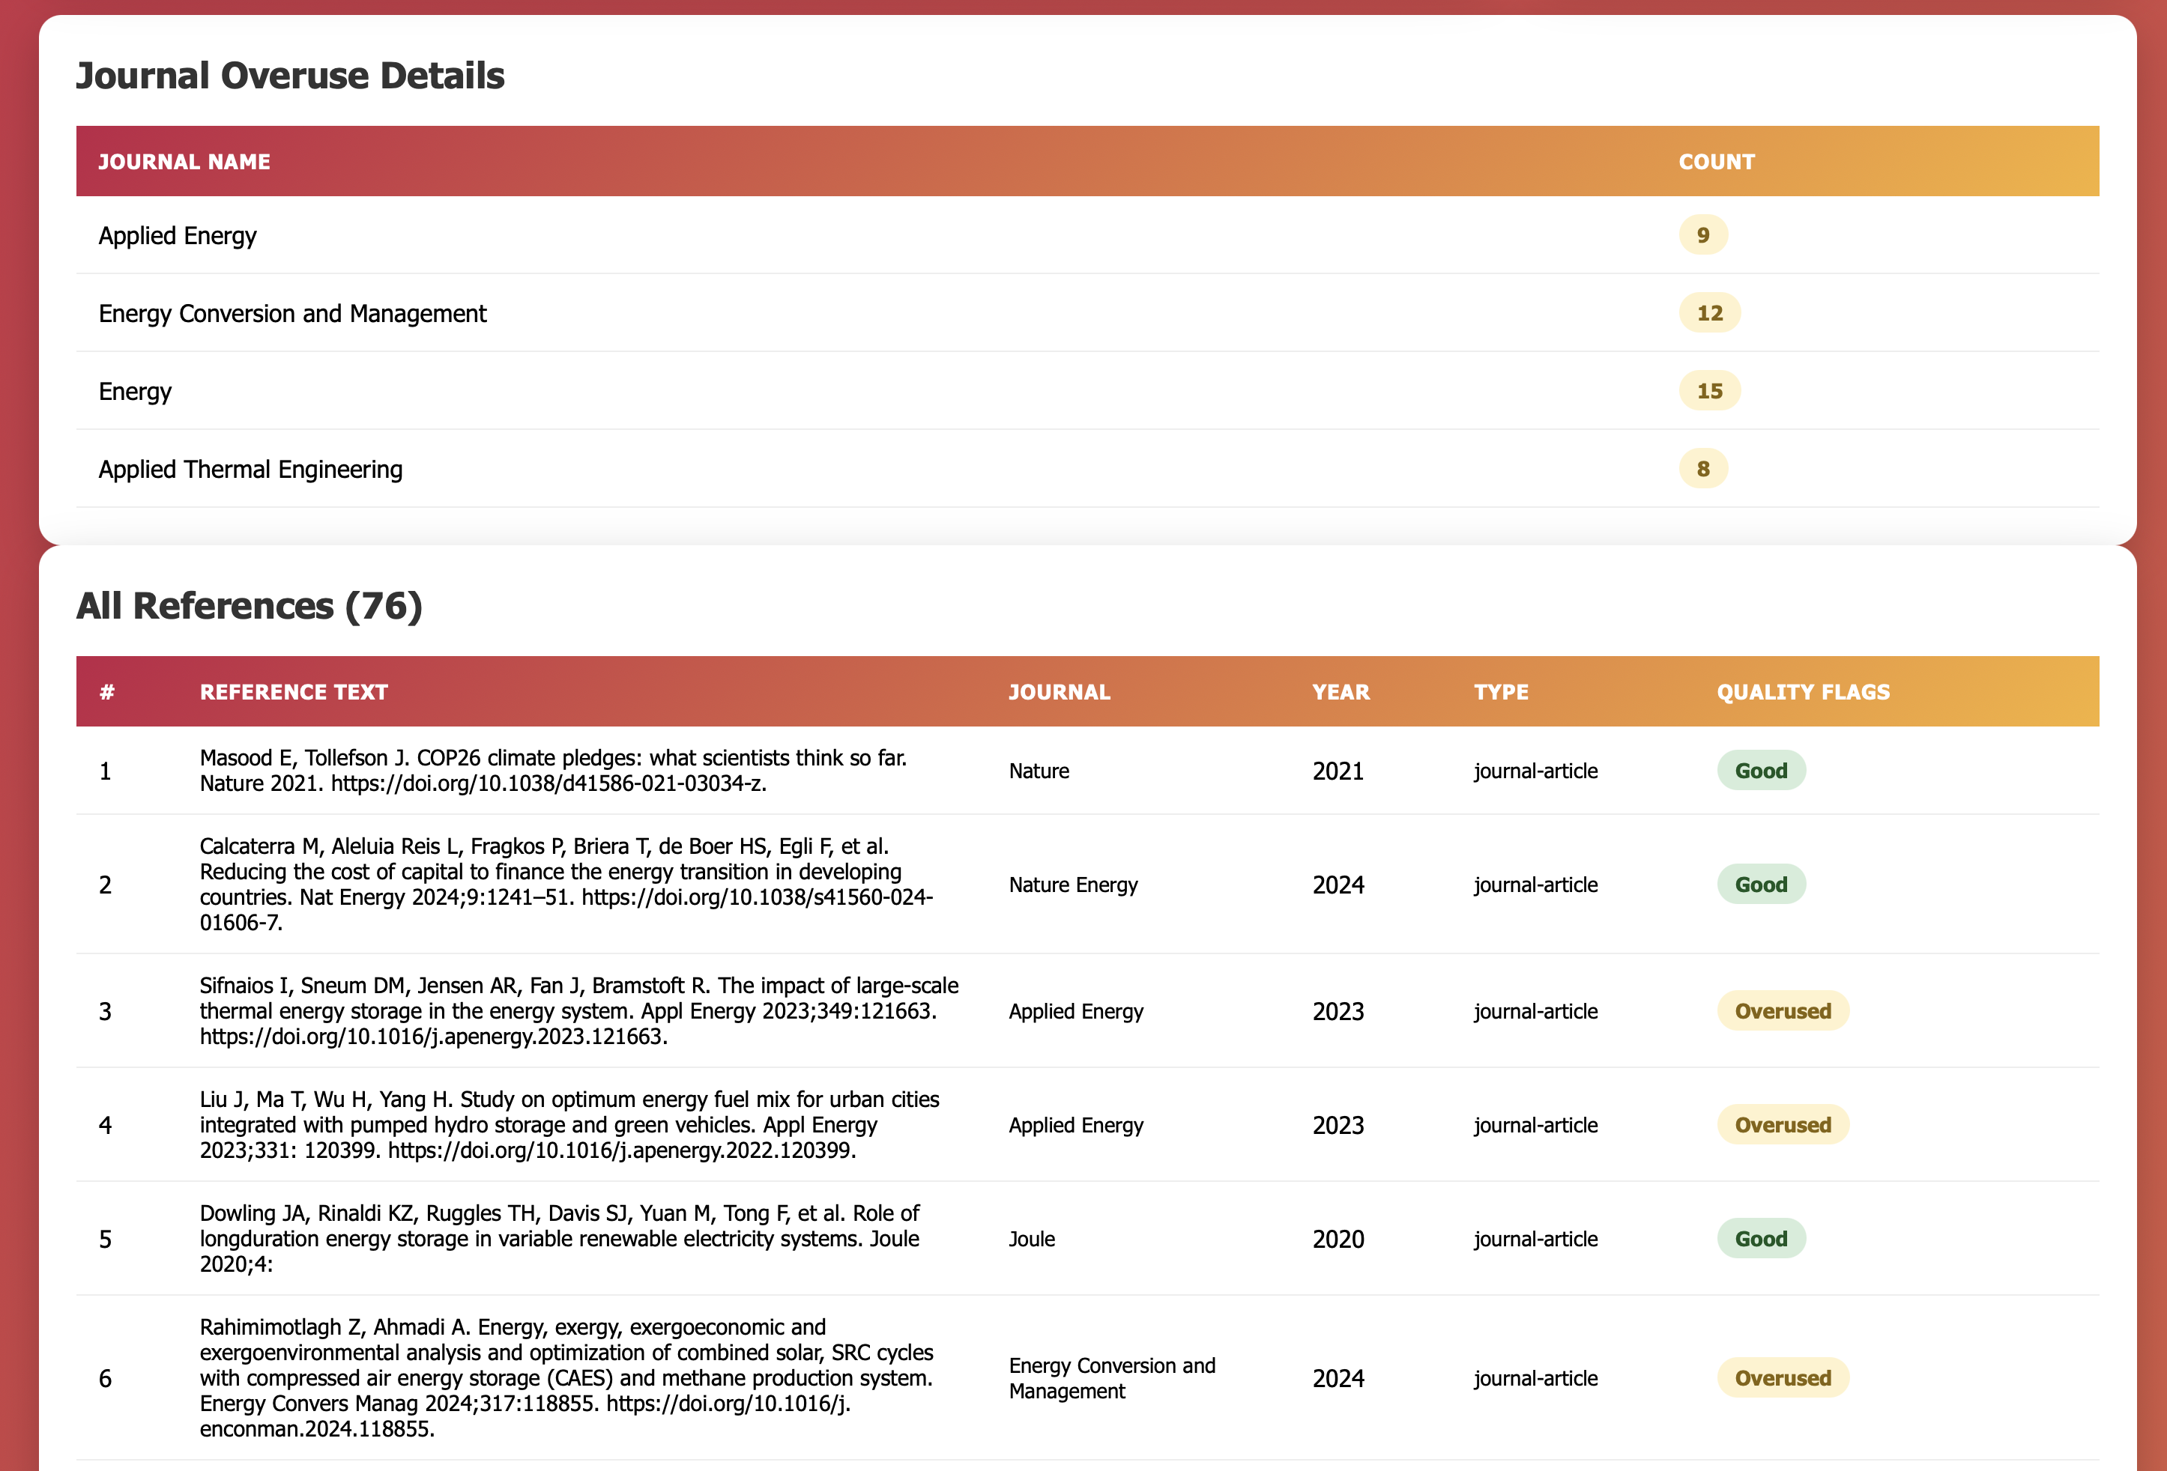
Task: Click the Sifnaios thermal storage reference text
Action: tap(578, 1011)
